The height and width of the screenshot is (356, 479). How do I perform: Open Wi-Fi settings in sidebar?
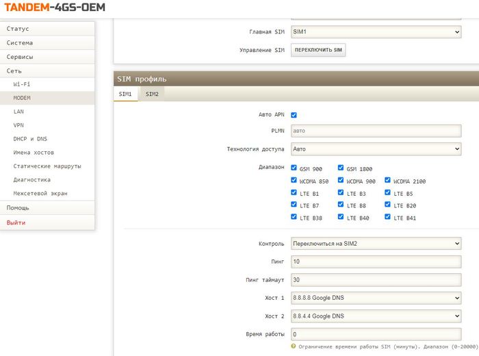pos(22,84)
